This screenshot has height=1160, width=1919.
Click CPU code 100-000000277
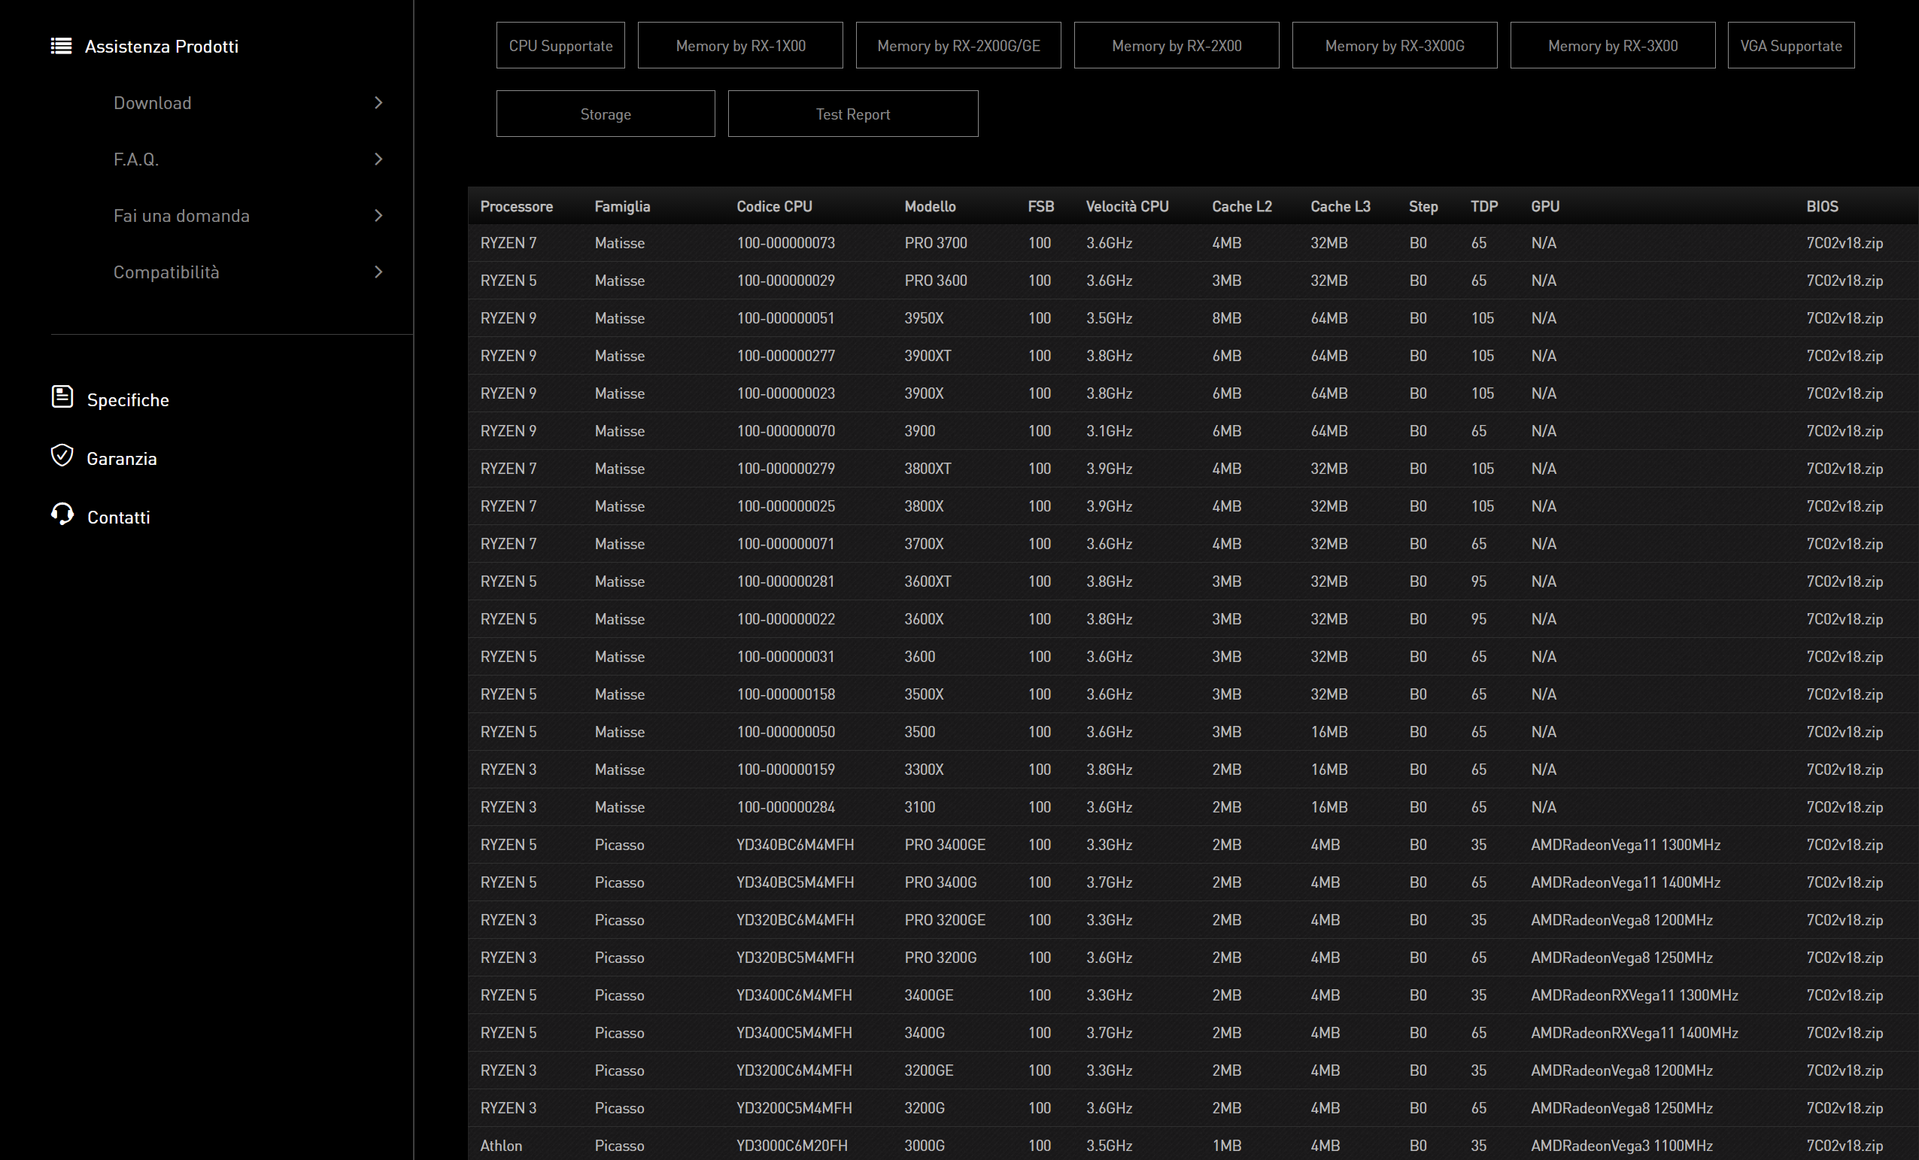point(786,355)
